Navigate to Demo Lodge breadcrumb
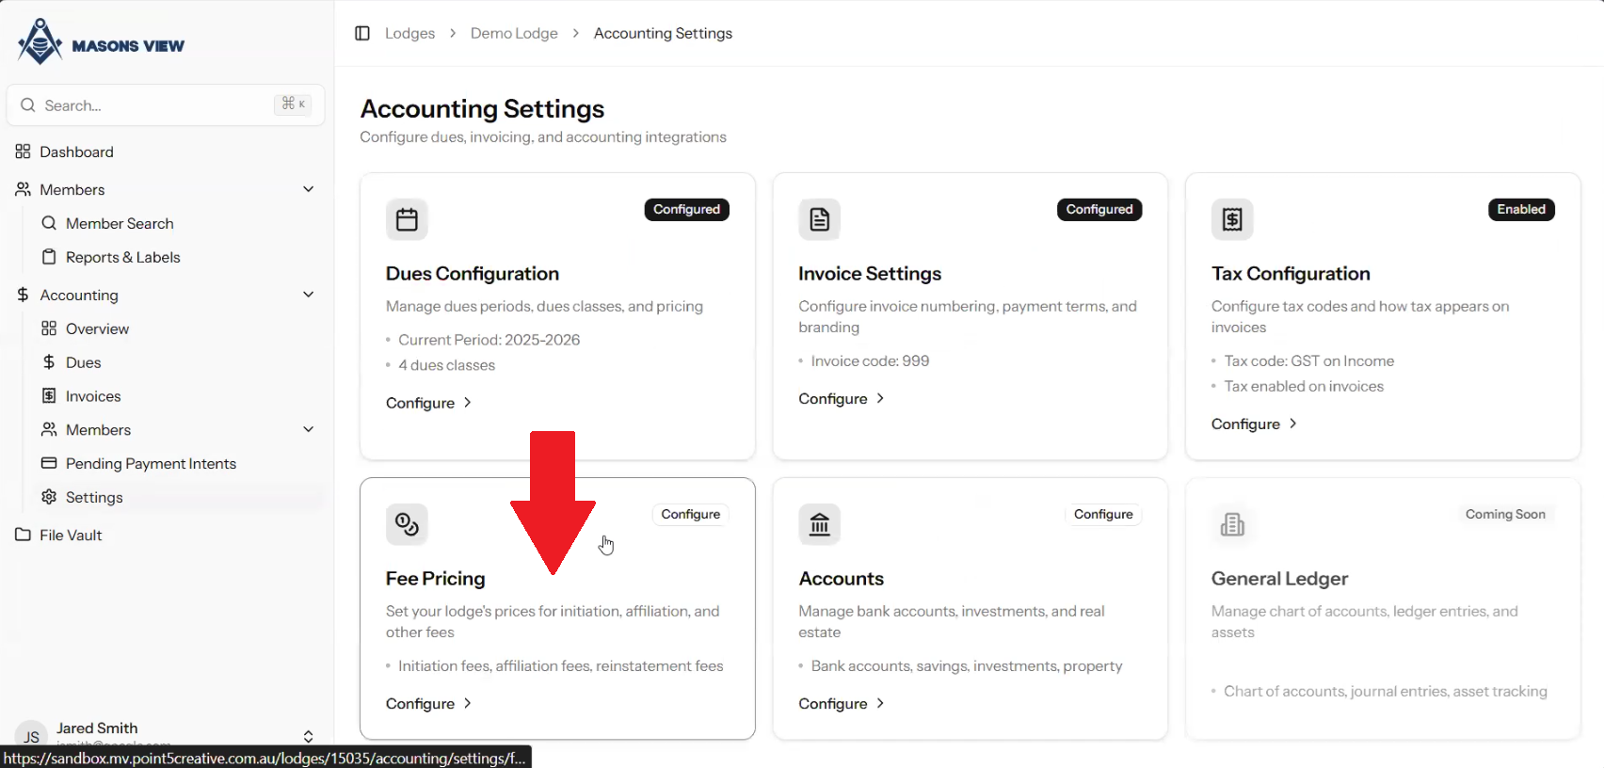Viewport: 1604px width, 768px height. click(514, 33)
